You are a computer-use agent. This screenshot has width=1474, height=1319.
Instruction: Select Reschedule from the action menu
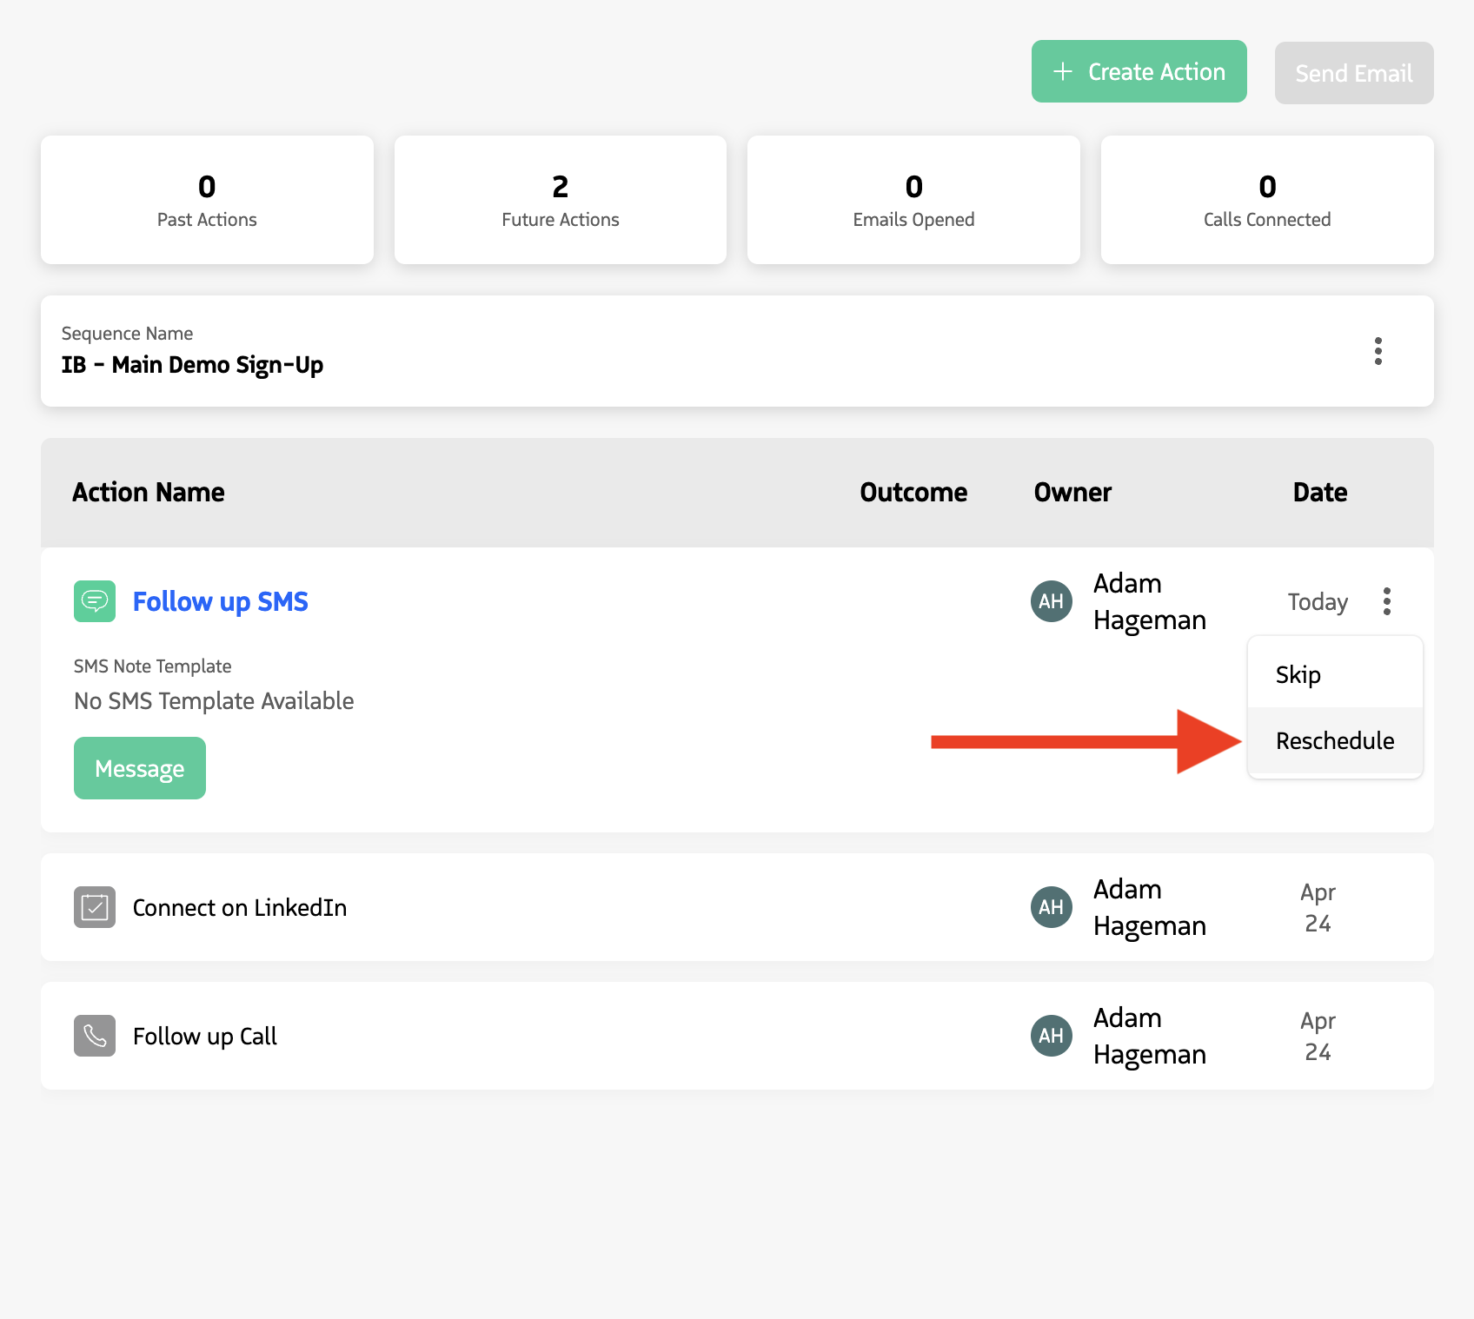coord(1334,740)
